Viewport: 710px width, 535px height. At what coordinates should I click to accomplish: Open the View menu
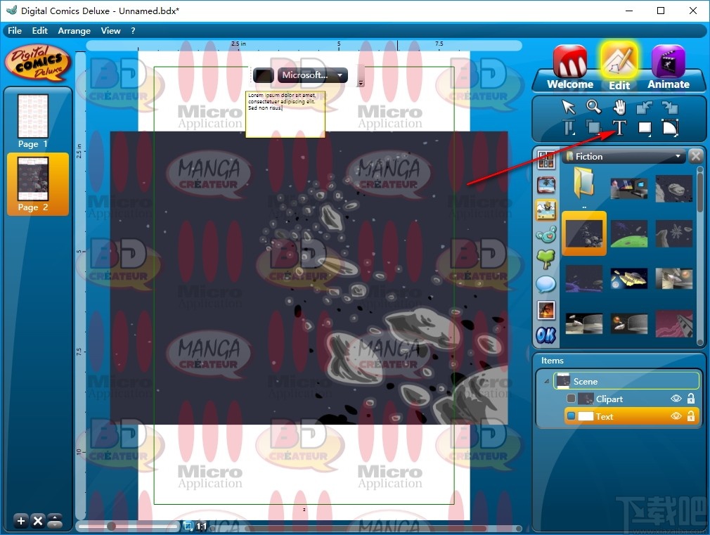click(110, 31)
